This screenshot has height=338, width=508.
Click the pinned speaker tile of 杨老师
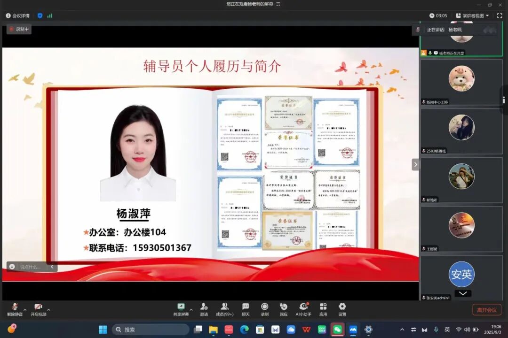coord(461,38)
